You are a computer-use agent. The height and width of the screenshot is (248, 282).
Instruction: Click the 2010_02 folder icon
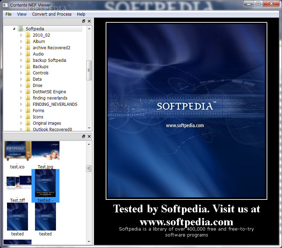28,35
